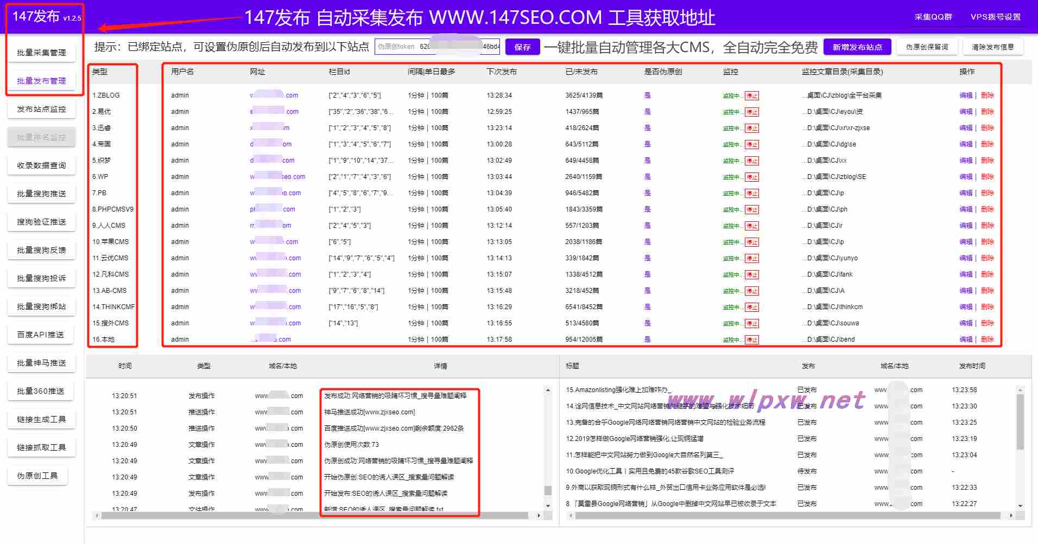Click the 147发布 v1.2.5 logo

click(47, 17)
